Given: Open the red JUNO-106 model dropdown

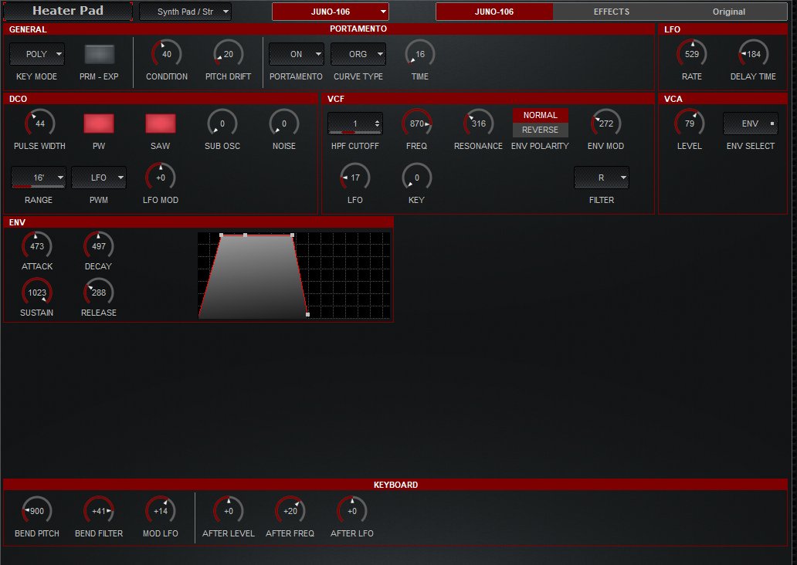Looking at the screenshot, I should point(331,12).
